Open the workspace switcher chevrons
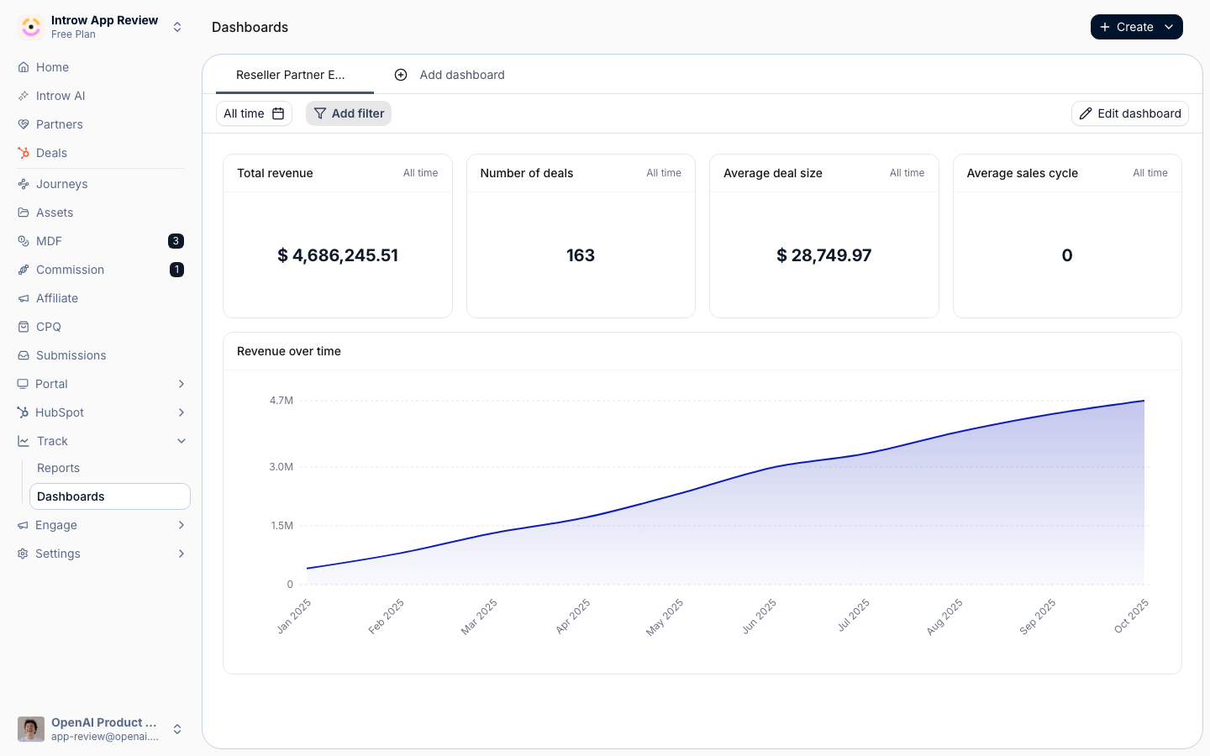Viewport: 1210px width, 756px height. point(177,27)
